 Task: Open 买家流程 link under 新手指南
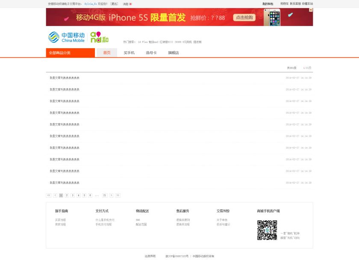tap(60, 220)
